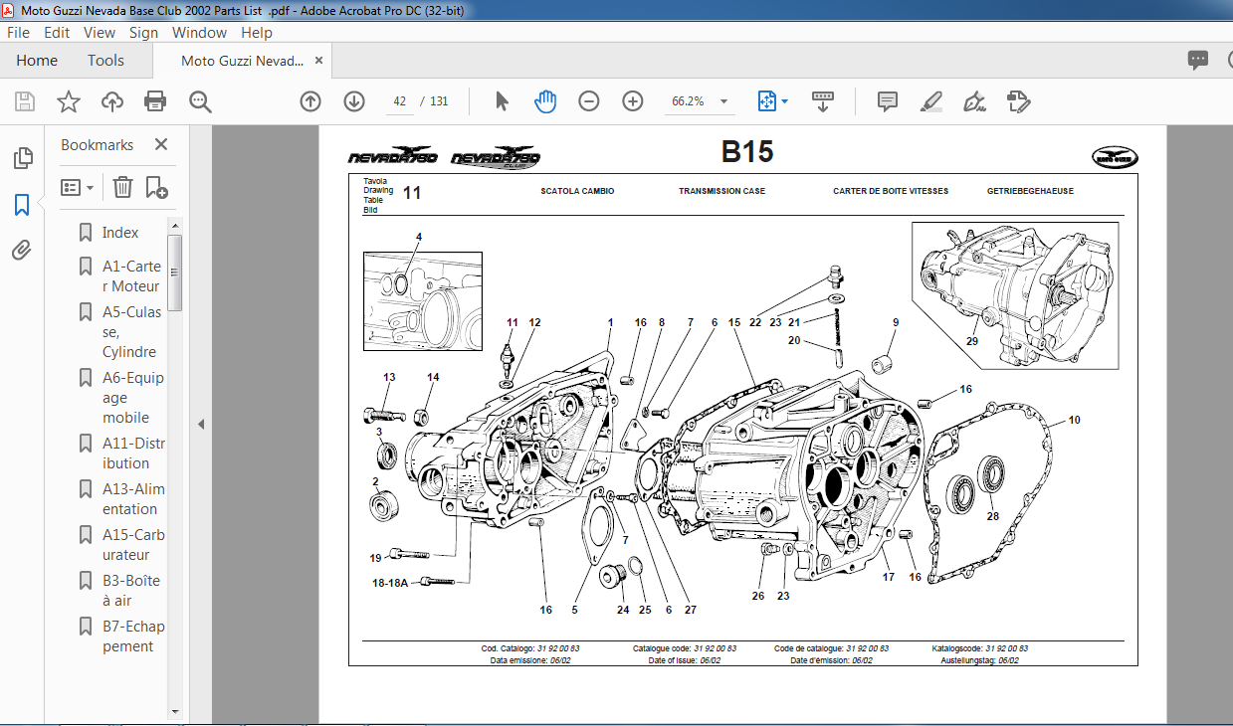Add bookmark star icon in toolbar
1233x726 pixels.
[x=68, y=101]
